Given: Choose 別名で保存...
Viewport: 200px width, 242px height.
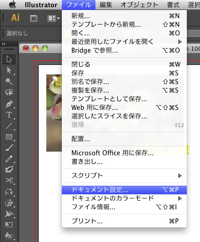Looking at the screenshot, I should click(x=124, y=82).
